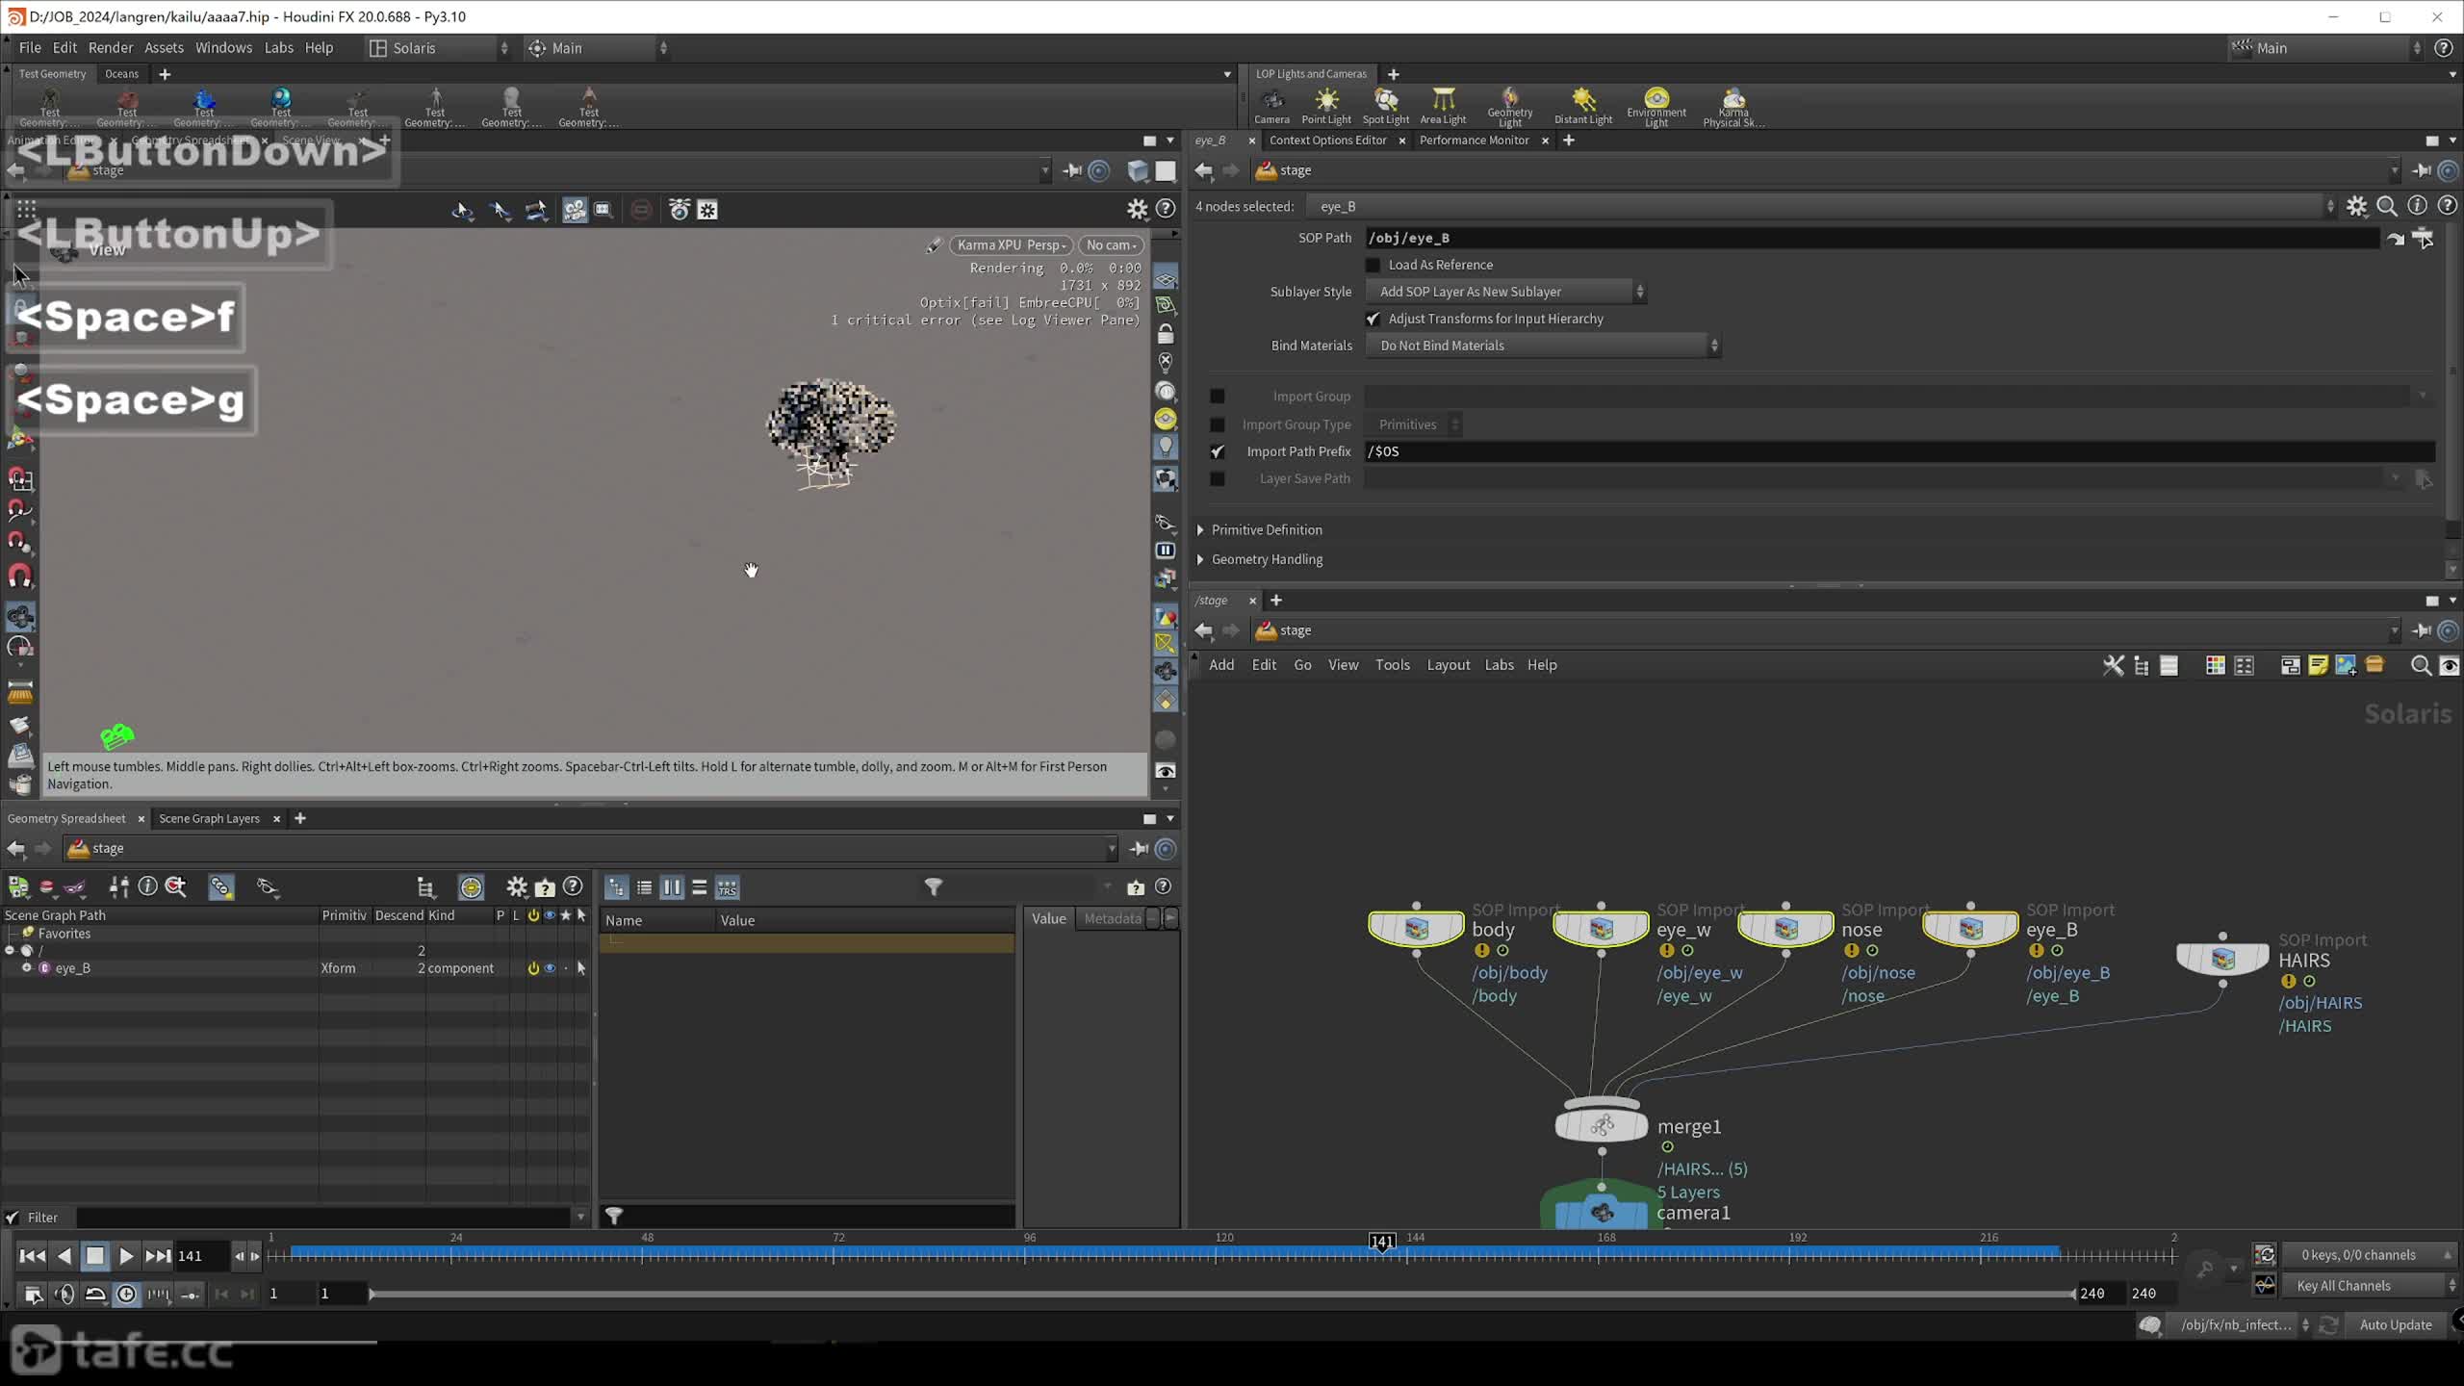
Task: Switch to the Scene Graph Layers tab
Action: click(209, 819)
